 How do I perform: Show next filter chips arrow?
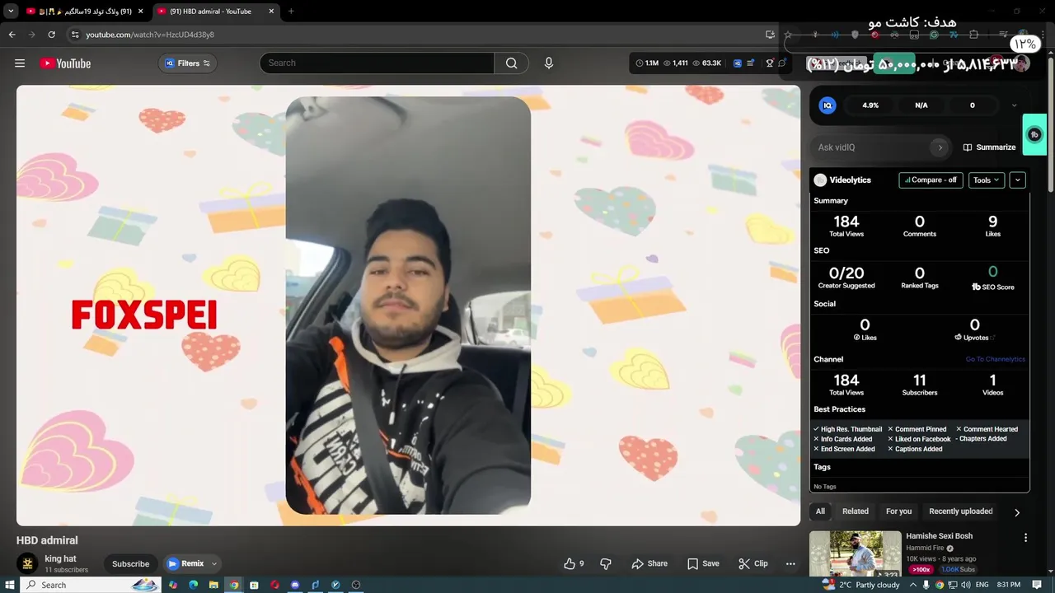click(1016, 512)
